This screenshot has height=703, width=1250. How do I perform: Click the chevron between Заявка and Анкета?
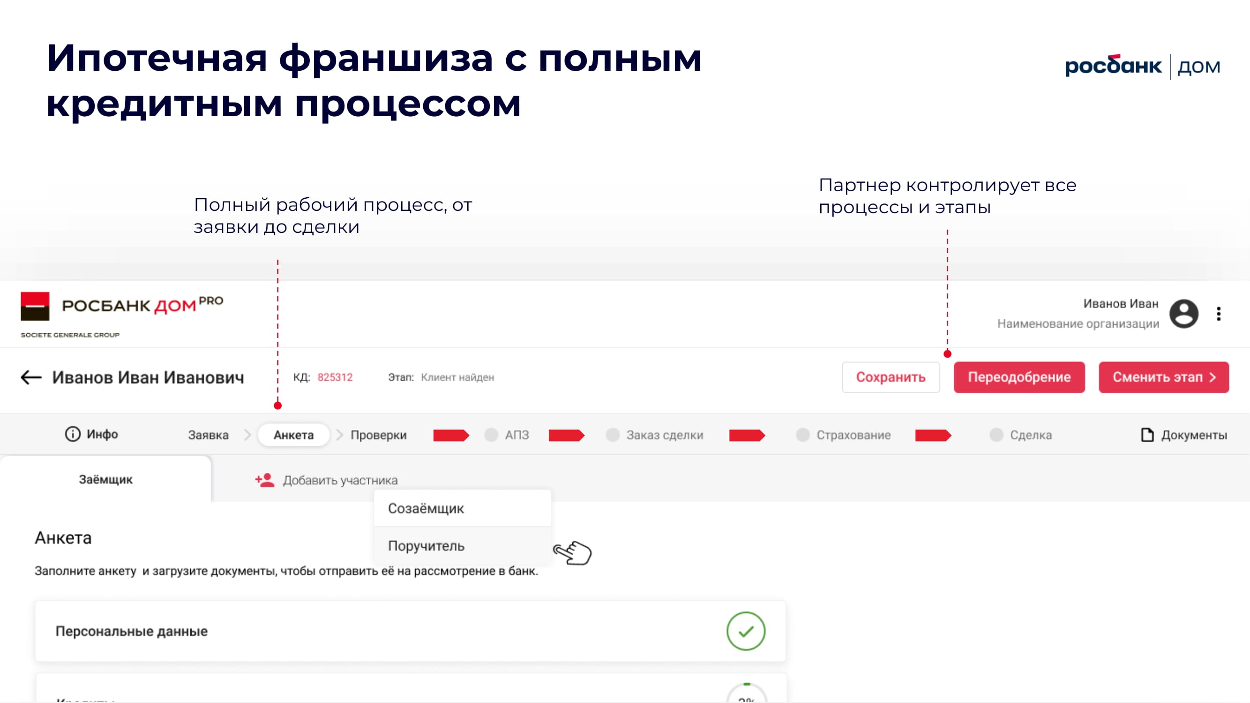pyautogui.click(x=247, y=435)
